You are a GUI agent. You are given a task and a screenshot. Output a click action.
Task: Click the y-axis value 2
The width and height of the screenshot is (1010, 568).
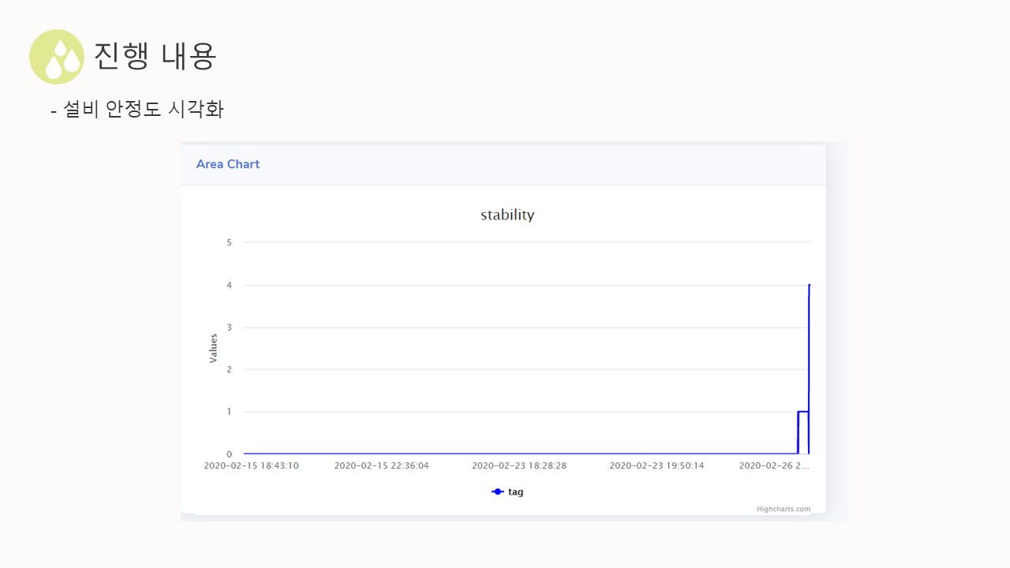pos(229,369)
